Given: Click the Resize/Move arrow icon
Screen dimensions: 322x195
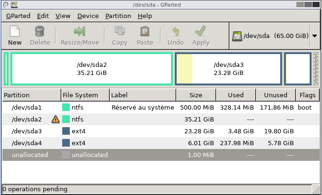Looking at the screenshot, I should 80,31.
